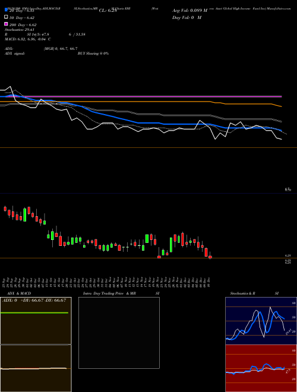Click the 'Stochastics & RSI' panel title
Image resolution: width=297 pixels, height=392 pixels.
254,293
